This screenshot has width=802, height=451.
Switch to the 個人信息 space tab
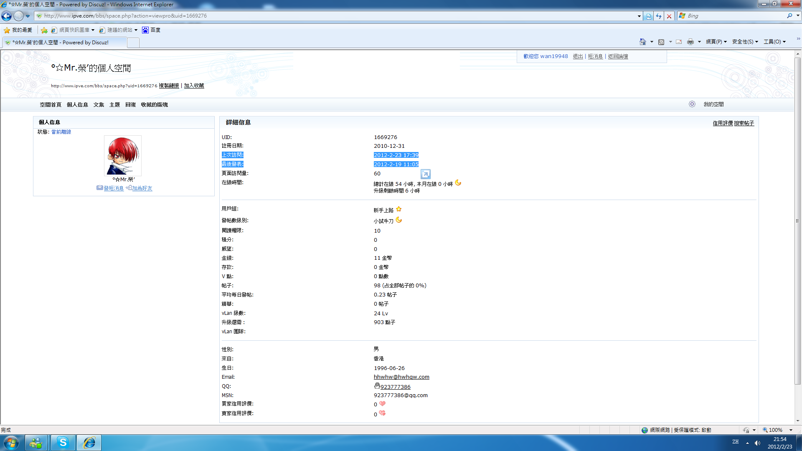tap(77, 105)
